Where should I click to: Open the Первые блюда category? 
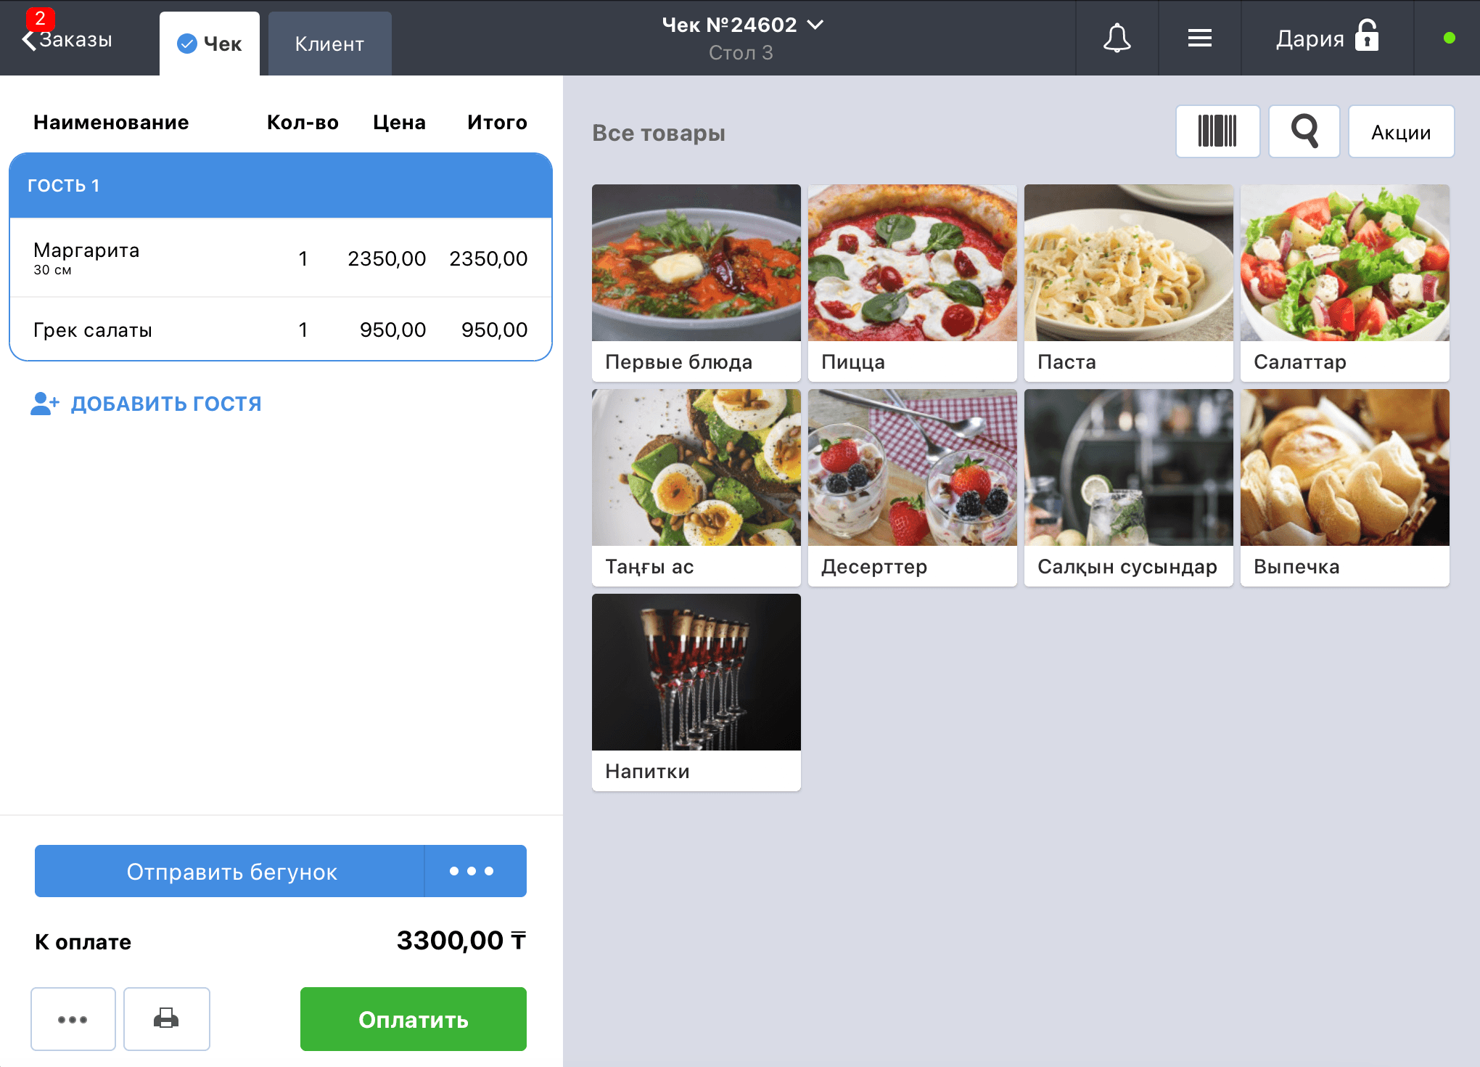click(x=696, y=282)
